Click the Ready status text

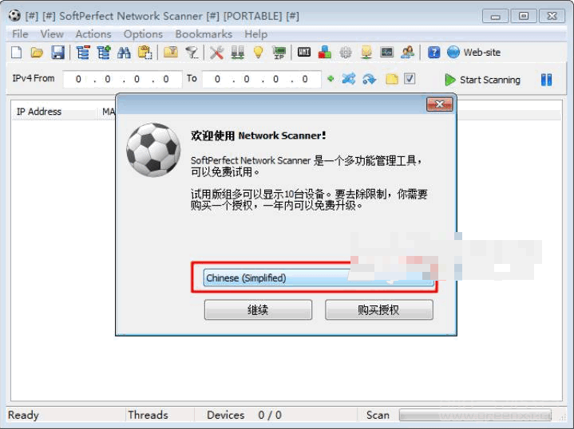pos(23,415)
